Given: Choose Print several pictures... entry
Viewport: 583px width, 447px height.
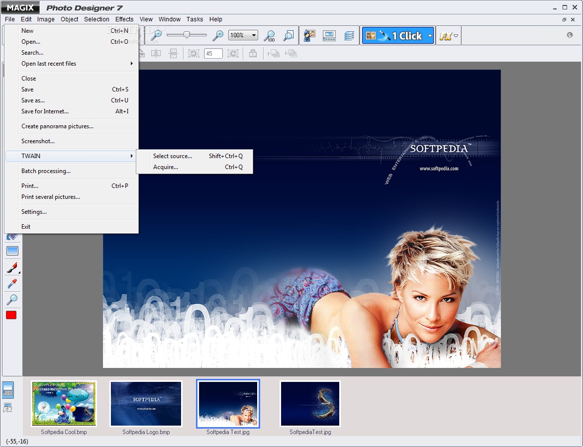Looking at the screenshot, I should (x=72, y=197).
